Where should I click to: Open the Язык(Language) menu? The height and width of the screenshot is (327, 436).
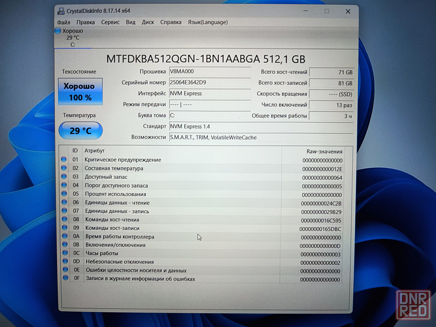(208, 22)
